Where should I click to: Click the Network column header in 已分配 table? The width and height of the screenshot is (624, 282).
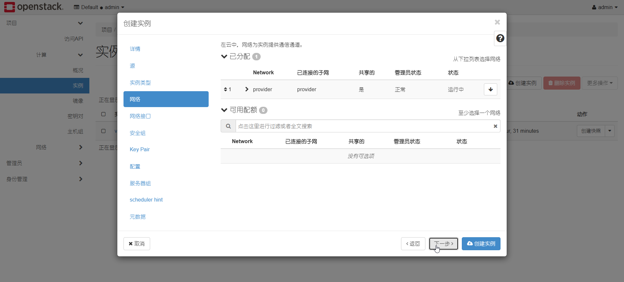click(x=263, y=72)
